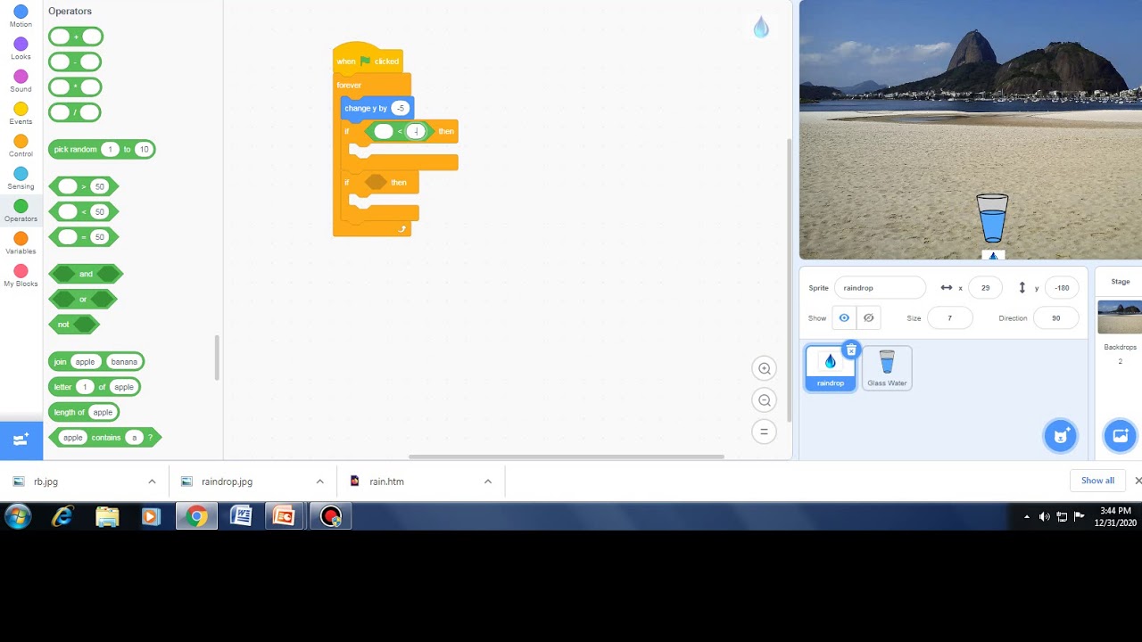Screen dimensions: 1142x642
Task: Open the Add Extension button
Action: (21, 439)
